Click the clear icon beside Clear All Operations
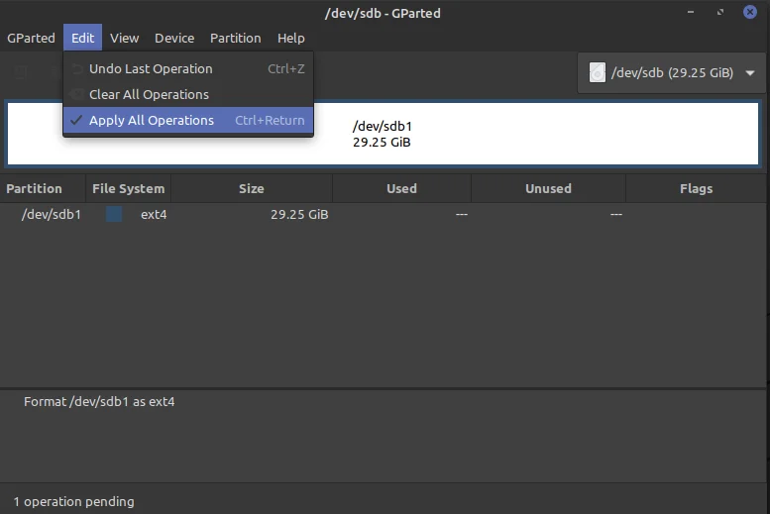Screen dimensions: 770x514 76,94
